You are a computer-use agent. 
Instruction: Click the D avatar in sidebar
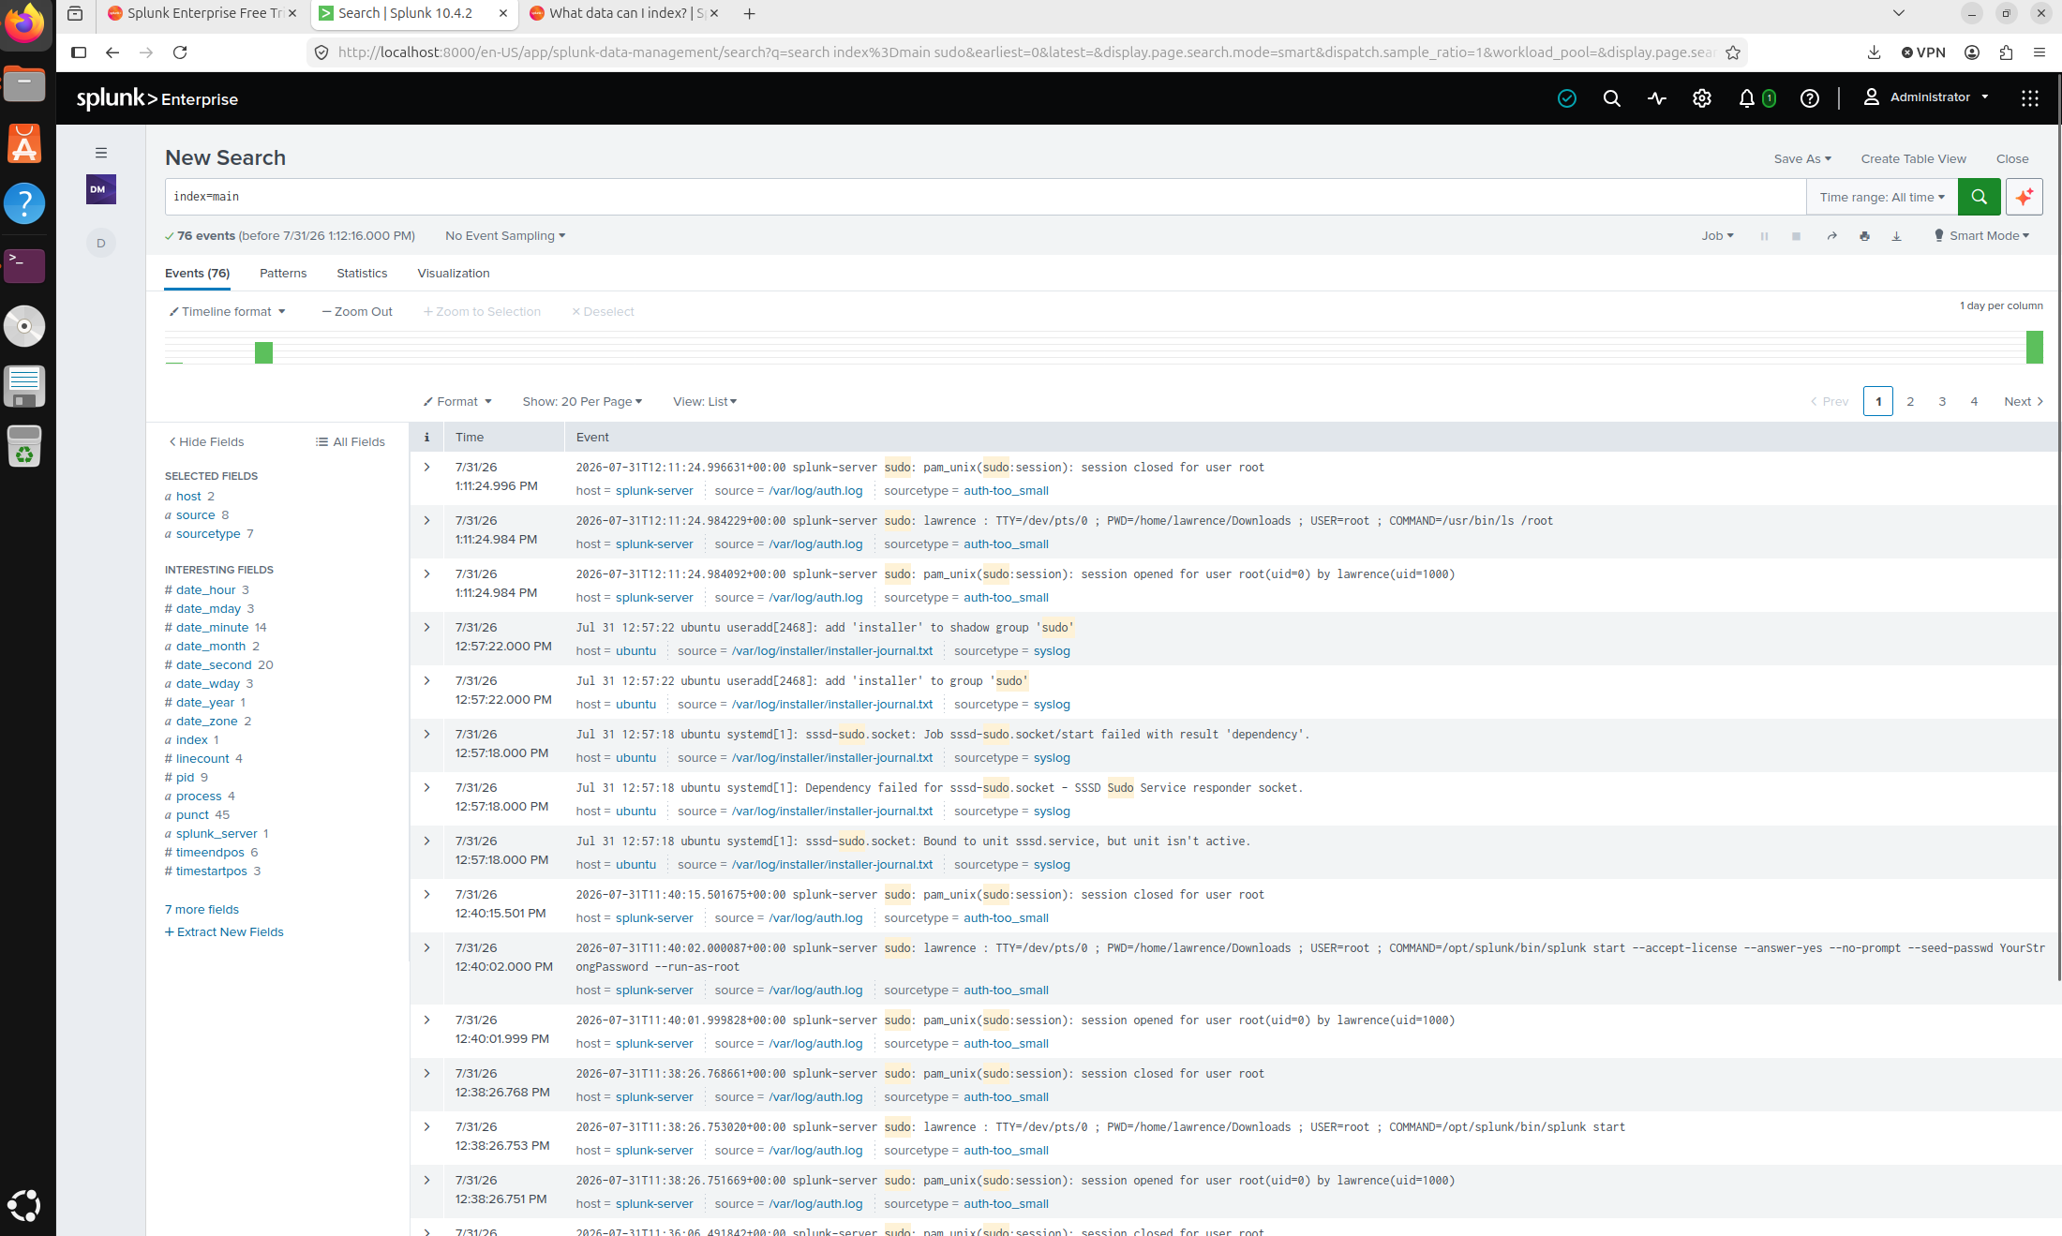(x=101, y=243)
